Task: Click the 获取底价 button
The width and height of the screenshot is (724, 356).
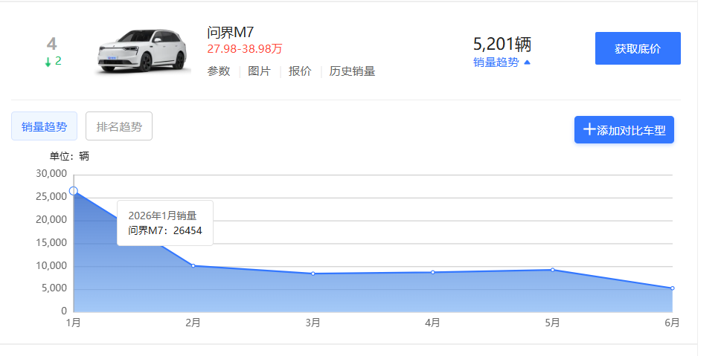Action: click(x=638, y=48)
